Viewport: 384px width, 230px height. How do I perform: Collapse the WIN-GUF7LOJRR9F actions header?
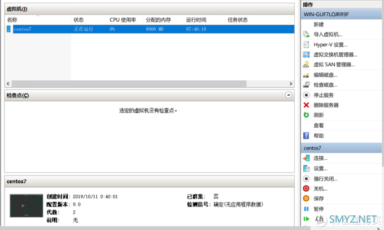[341, 15]
